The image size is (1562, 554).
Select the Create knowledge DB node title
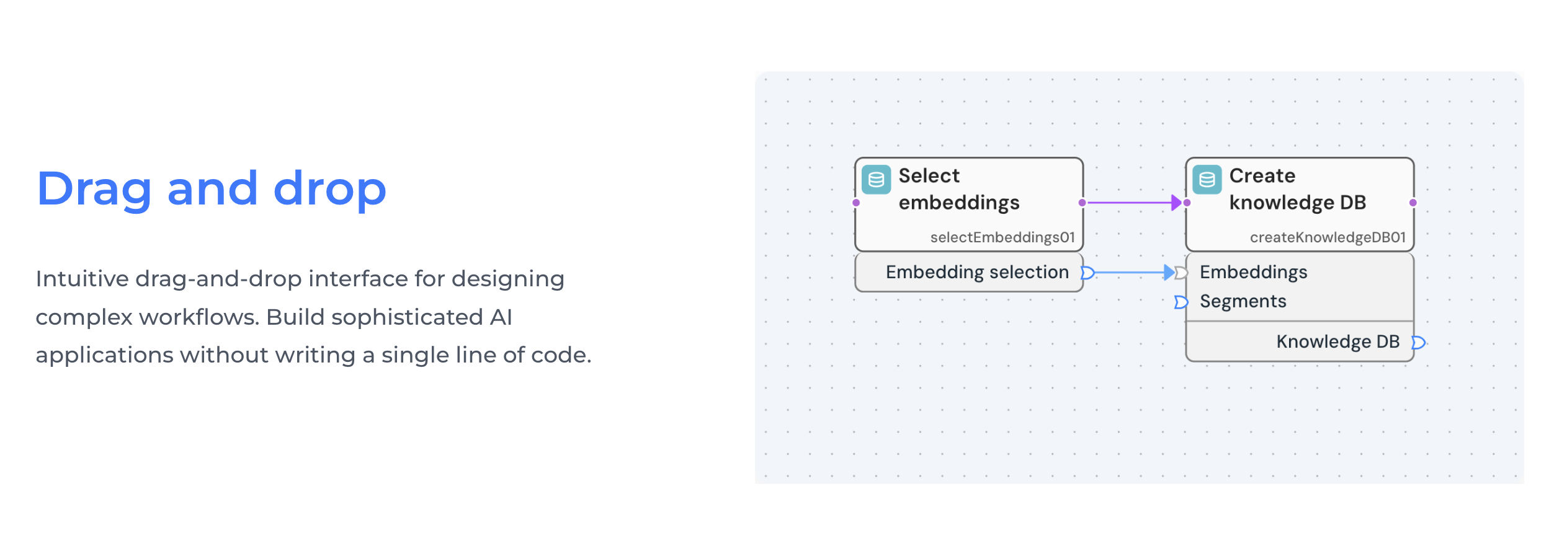(x=1297, y=189)
